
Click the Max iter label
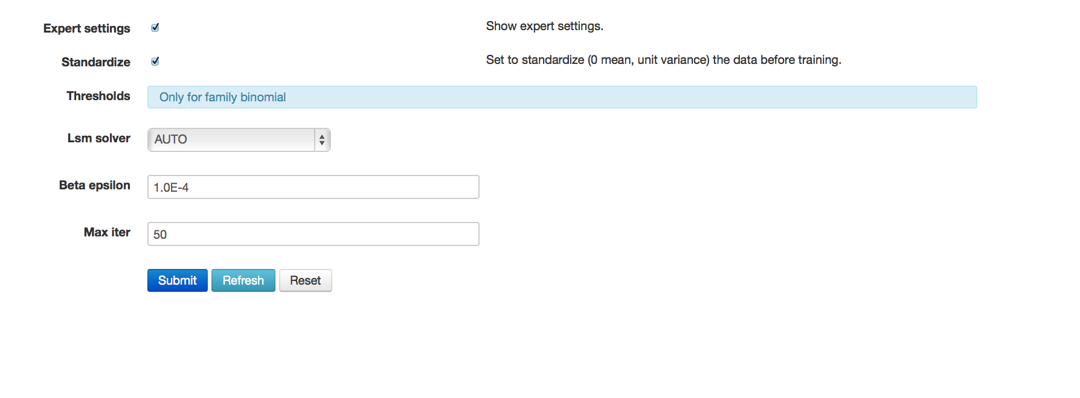click(107, 232)
